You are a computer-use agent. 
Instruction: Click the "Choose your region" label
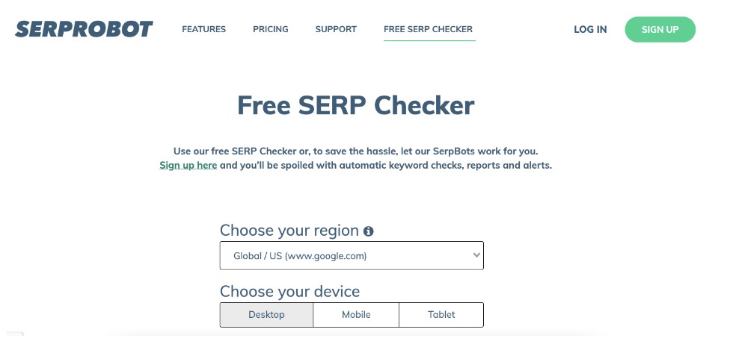pyautogui.click(x=289, y=231)
